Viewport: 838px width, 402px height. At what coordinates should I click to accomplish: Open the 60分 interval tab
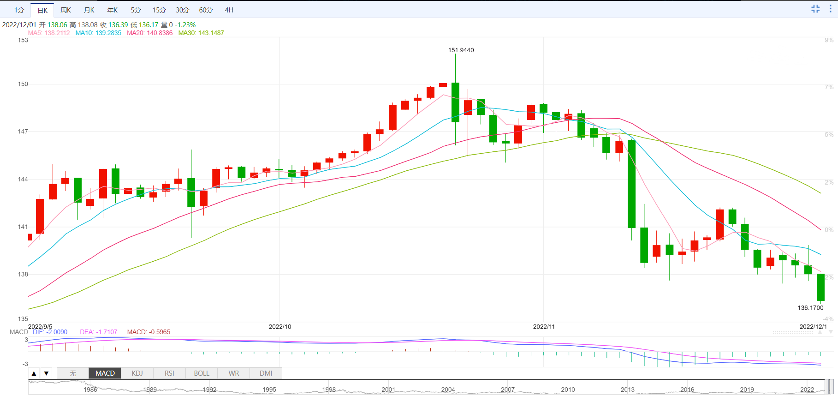coord(206,10)
